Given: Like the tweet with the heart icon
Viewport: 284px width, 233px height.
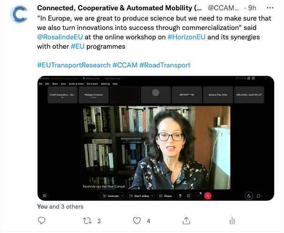Looking at the screenshot, I should point(137,221).
